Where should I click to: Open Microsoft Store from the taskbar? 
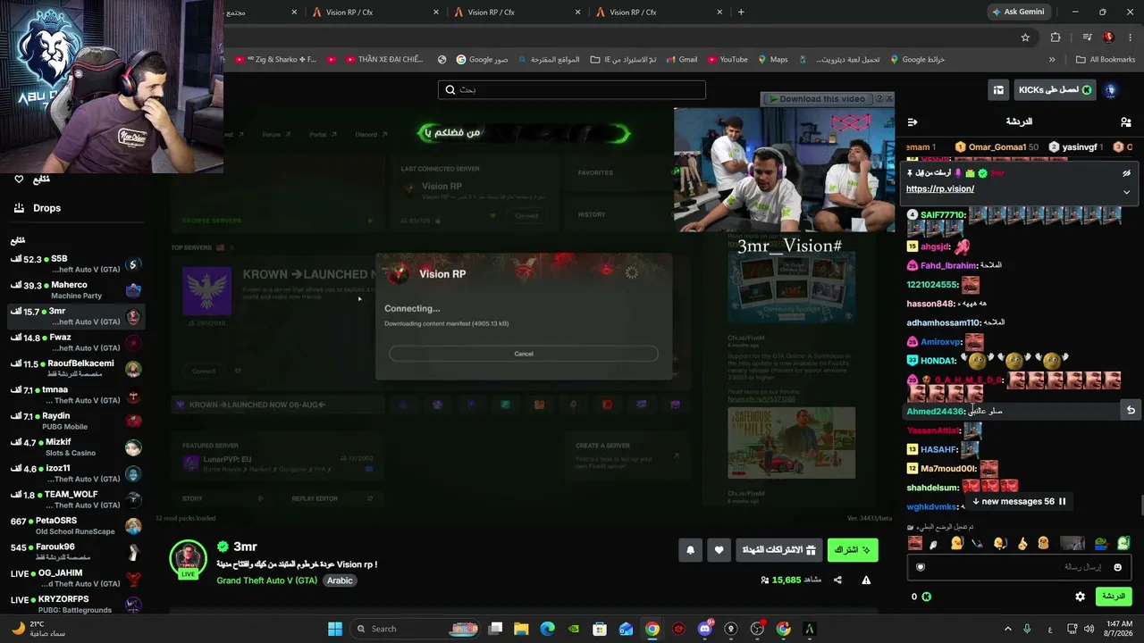tap(600, 629)
